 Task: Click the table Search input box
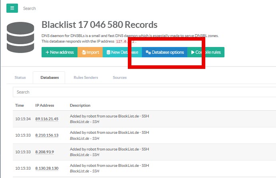click(x=144, y=92)
